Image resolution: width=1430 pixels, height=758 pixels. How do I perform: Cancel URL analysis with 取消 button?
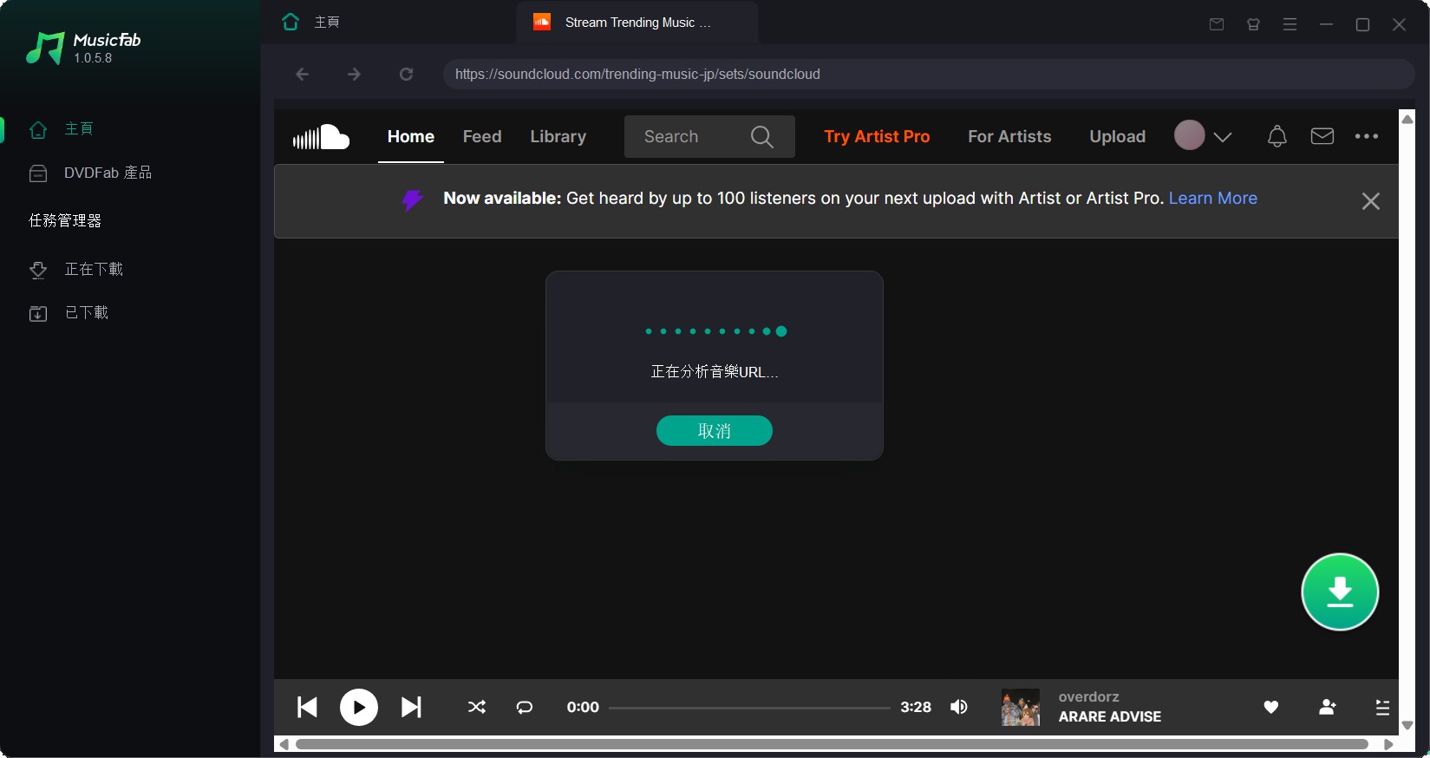(x=715, y=431)
